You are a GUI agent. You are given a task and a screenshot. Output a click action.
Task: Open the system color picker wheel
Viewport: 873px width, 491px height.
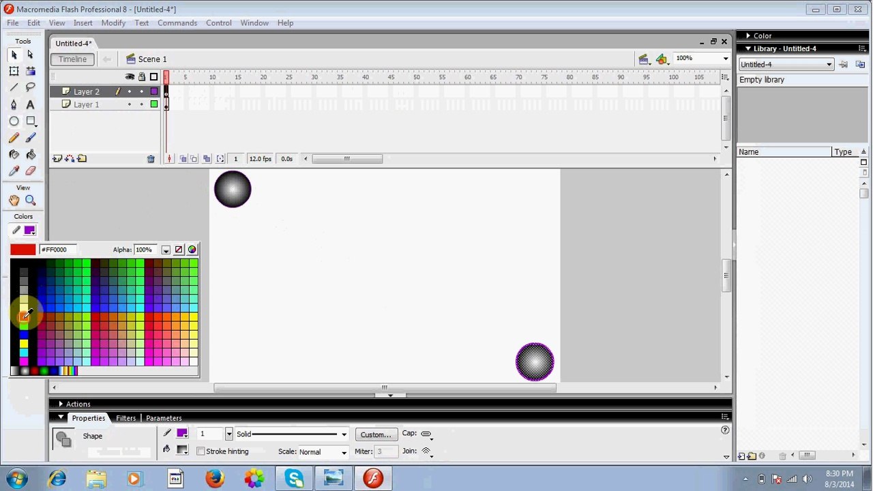192,250
